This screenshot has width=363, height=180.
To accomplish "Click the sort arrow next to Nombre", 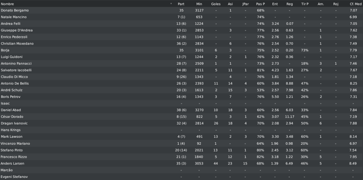I will pos(171,4).
